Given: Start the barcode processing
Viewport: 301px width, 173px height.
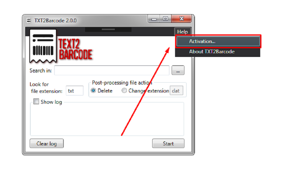Looking at the screenshot, I should 168,143.
